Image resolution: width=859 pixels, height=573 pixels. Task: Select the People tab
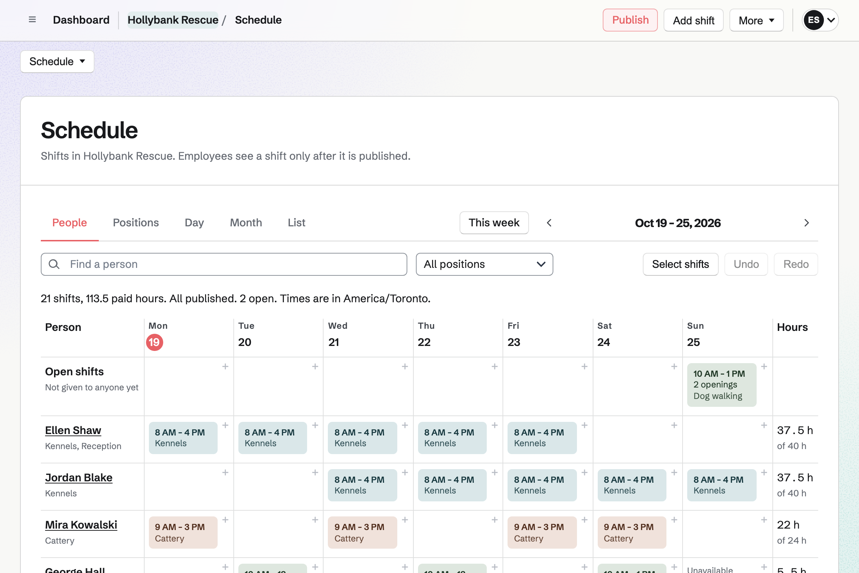click(69, 223)
